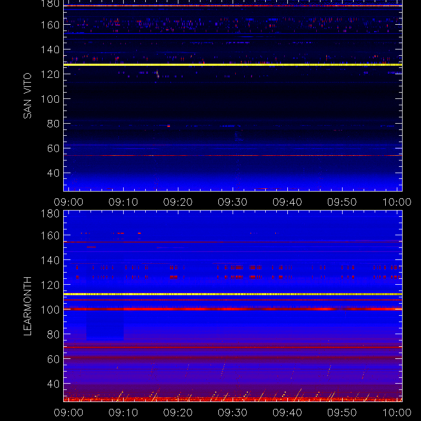This screenshot has height=421, width=421.
Task: Click the yellow interference band in San Vito spectrogram
Action: click(x=233, y=65)
